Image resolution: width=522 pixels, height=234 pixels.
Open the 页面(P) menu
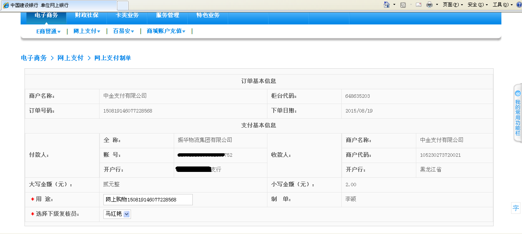click(x=453, y=5)
